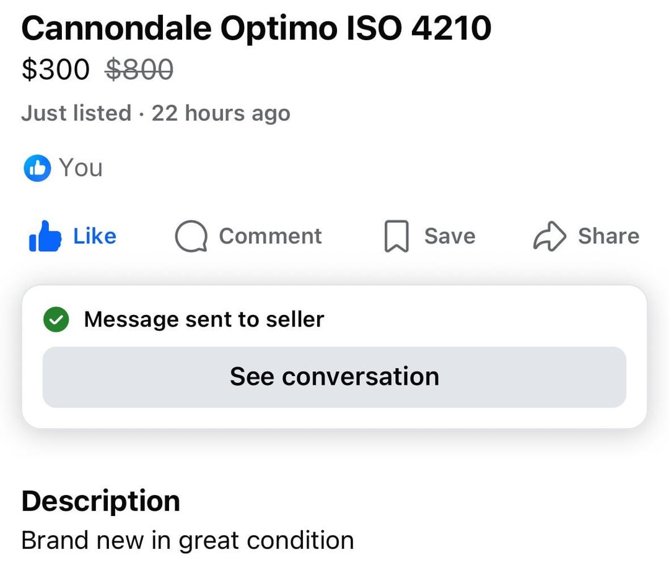Click empty area of the message card
The height and width of the screenshot is (563, 669).
[496, 319]
